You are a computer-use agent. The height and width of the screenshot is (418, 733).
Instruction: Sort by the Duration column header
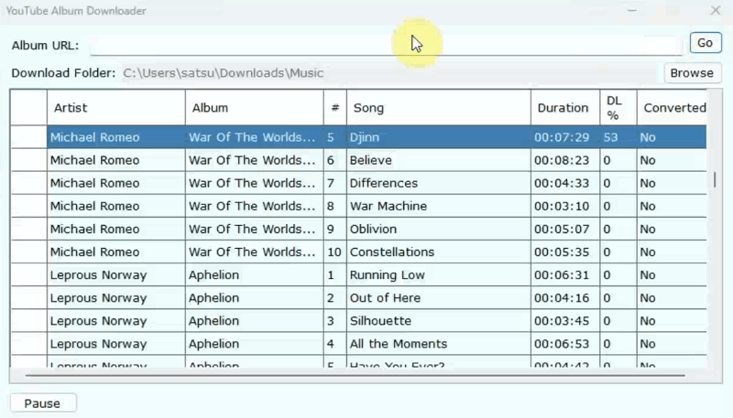point(565,108)
